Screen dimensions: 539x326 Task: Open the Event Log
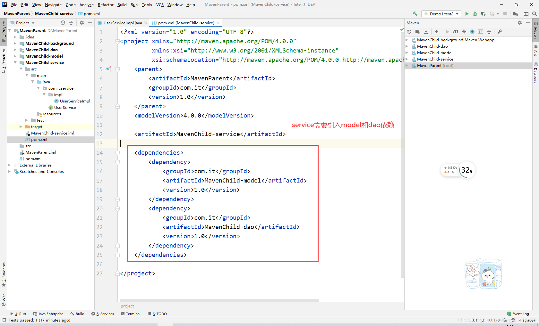click(518, 314)
